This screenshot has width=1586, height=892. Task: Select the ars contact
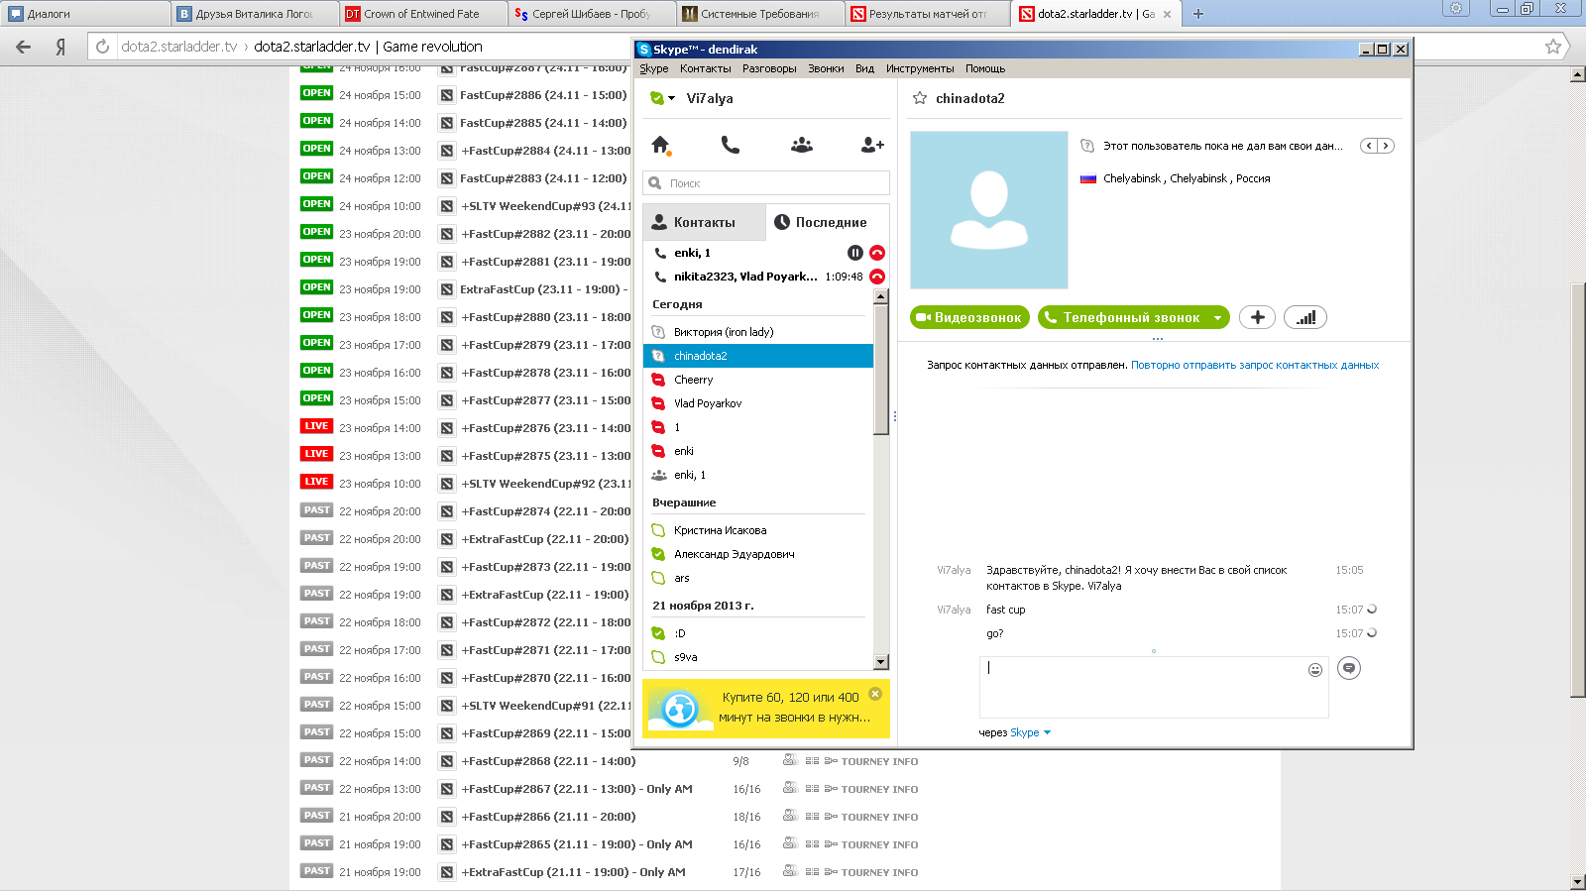tap(758, 578)
